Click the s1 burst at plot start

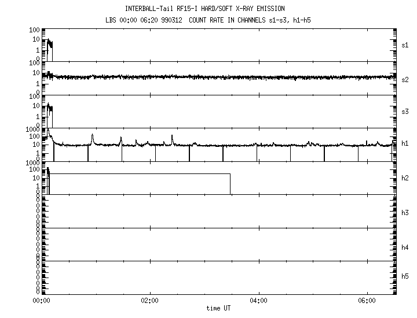[49, 45]
